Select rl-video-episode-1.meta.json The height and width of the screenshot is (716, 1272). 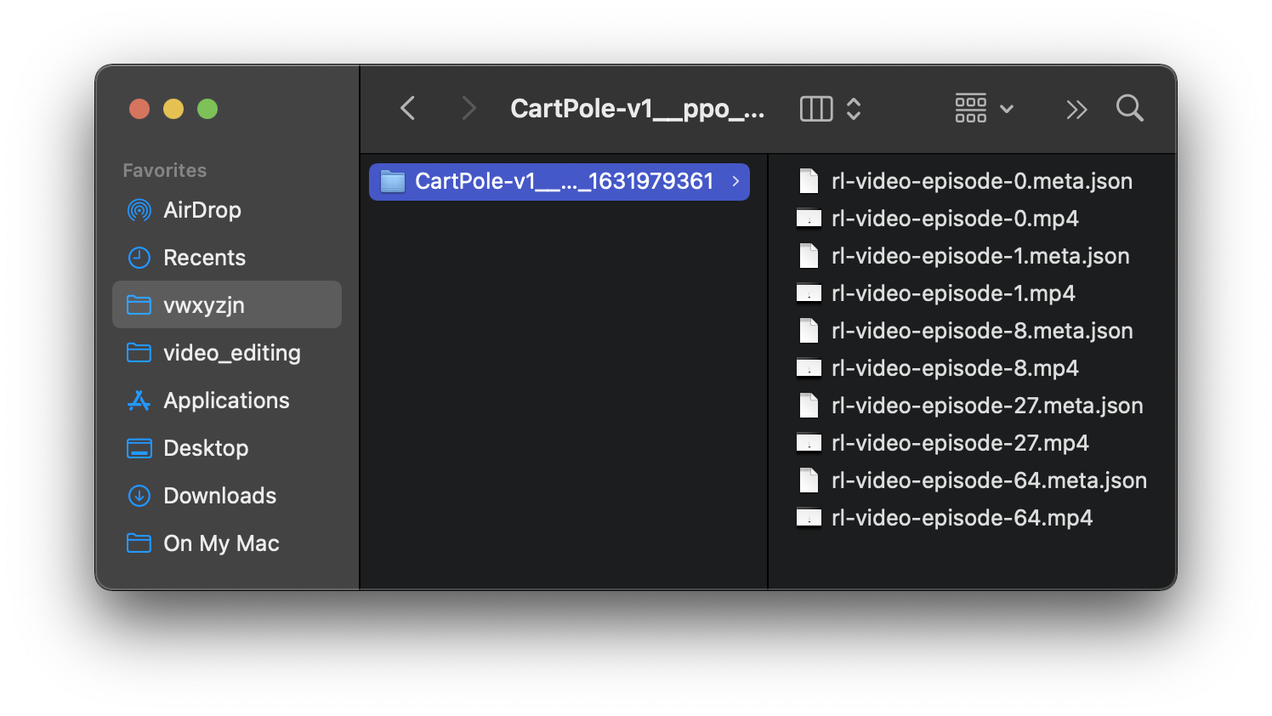coord(972,256)
